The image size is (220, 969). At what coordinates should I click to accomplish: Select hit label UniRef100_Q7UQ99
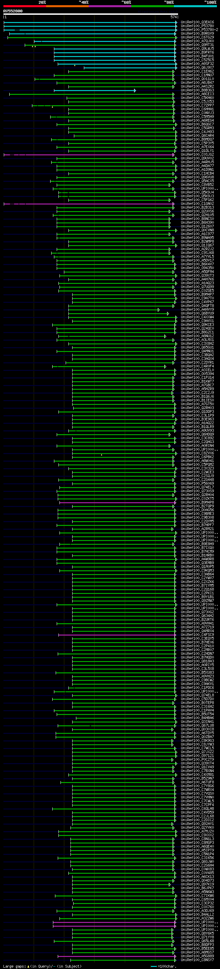[197, 287]
